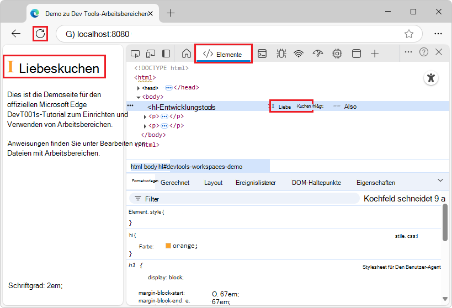Open the Performance gauge tool
Image resolution: width=452 pixels, height=308 pixels.
point(318,54)
